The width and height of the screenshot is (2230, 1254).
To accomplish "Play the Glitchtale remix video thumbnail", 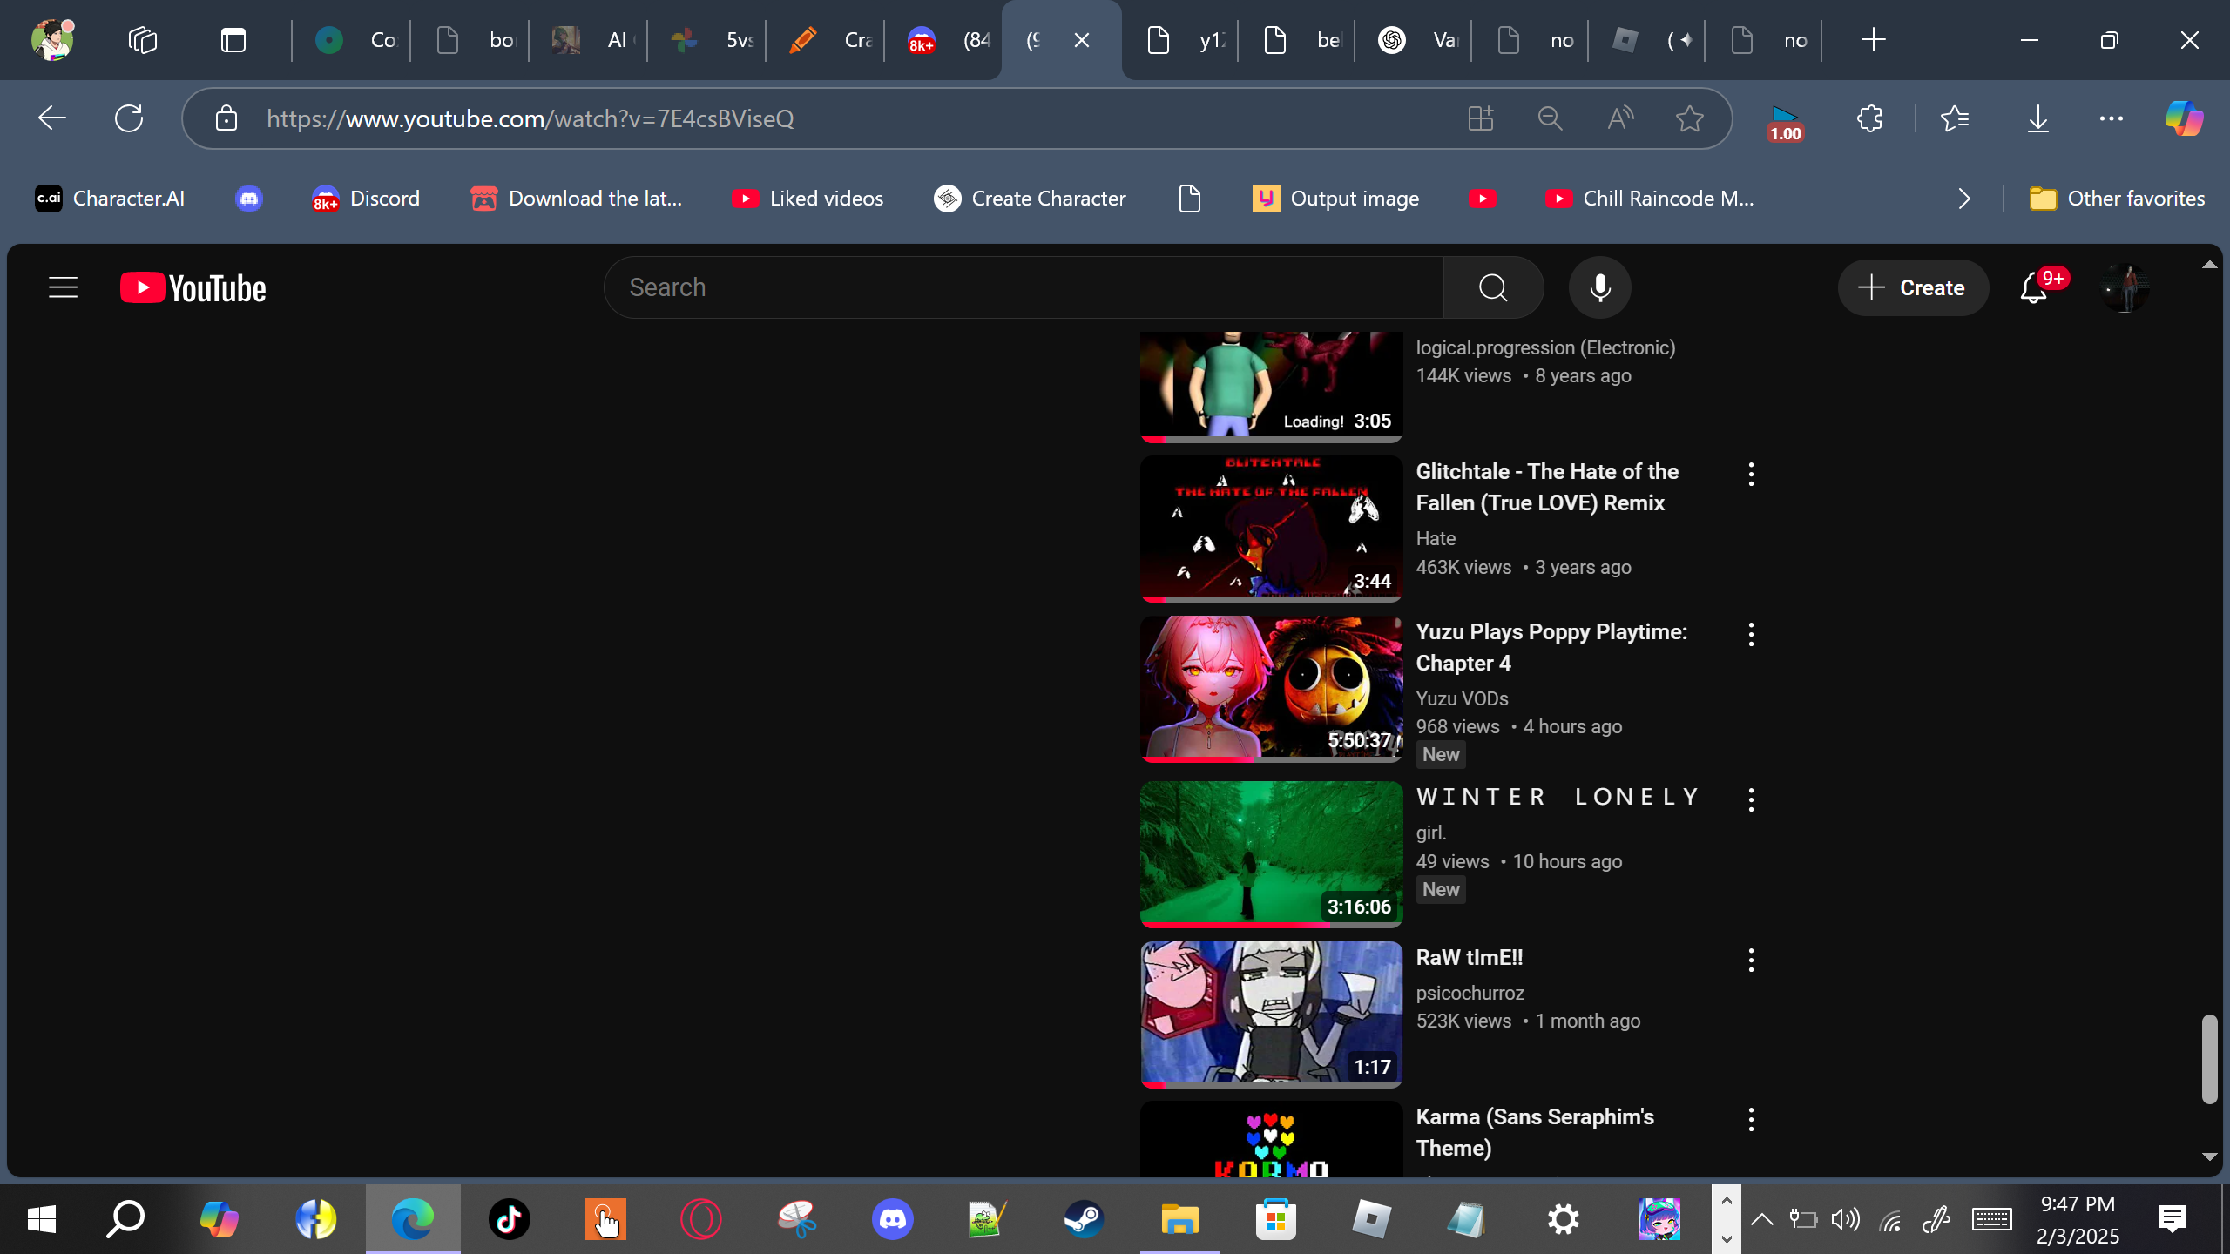I will click(1272, 529).
